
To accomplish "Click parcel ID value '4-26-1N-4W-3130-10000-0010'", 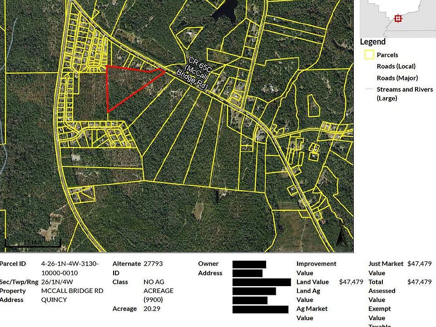I will click(x=70, y=268).
